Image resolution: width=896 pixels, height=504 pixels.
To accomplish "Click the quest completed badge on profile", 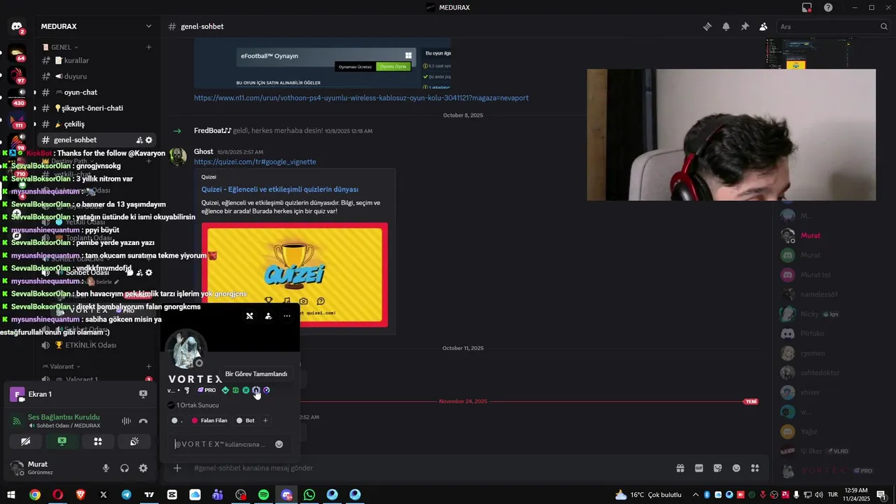I will (256, 390).
